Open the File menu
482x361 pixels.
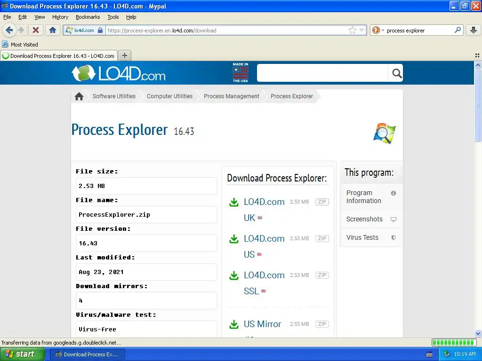tap(7, 17)
